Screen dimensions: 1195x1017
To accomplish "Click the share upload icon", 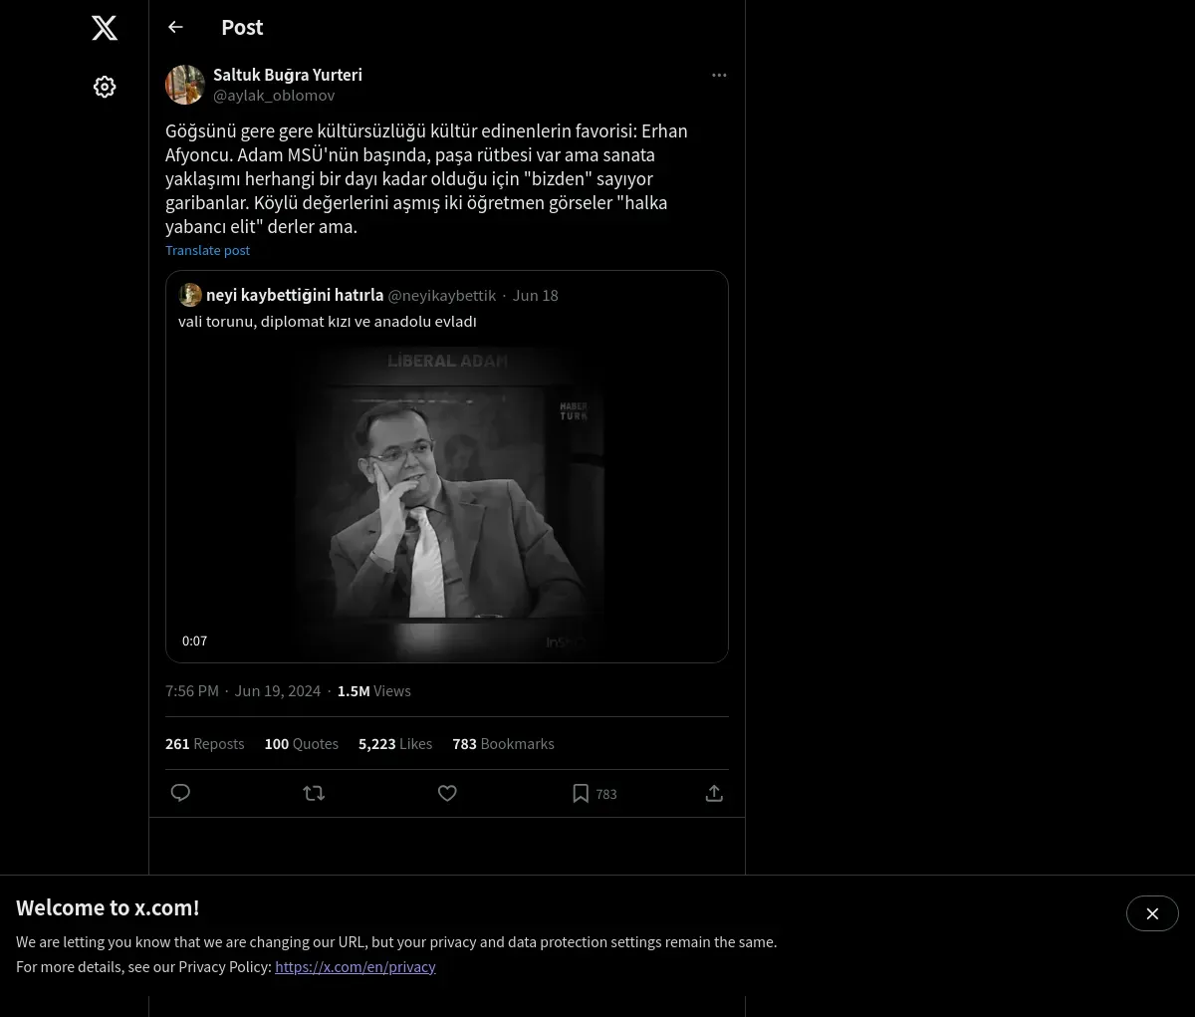I will pos(714,793).
